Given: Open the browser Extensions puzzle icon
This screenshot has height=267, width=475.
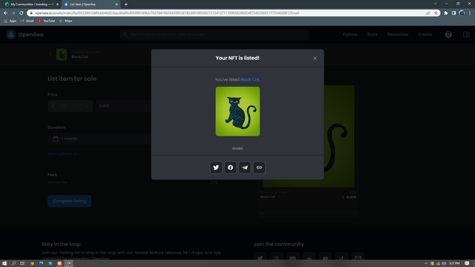Looking at the screenshot, I should click(446, 13).
